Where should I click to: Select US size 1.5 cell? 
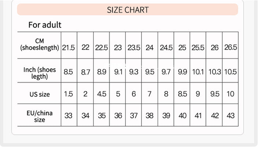[69, 94]
